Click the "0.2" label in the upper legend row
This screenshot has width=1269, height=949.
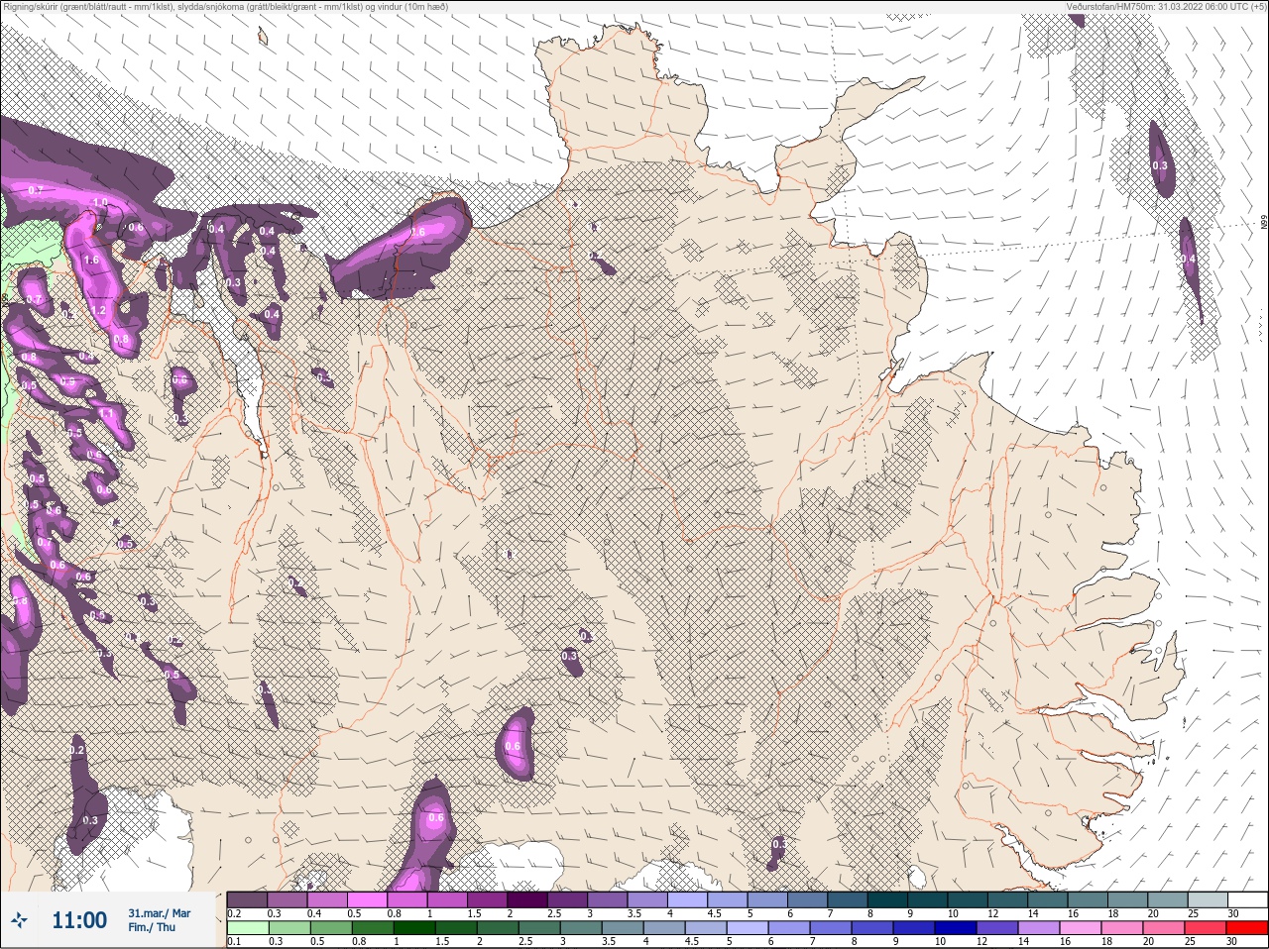[x=234, y=913]
